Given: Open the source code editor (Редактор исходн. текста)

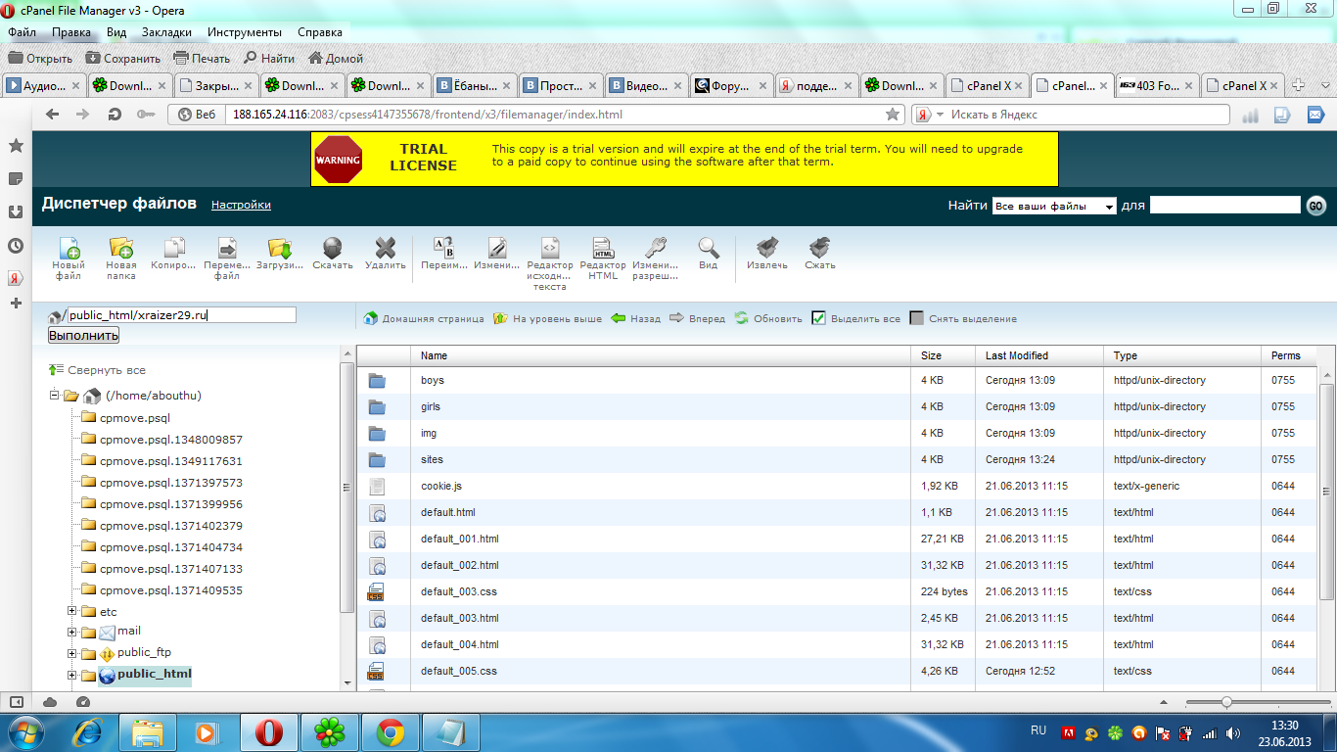Looking at the screenshot, I should 550,248.
